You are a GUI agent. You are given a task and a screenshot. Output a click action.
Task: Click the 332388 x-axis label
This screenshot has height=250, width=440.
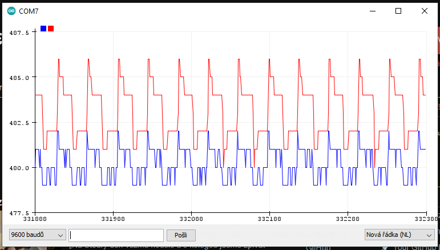[425, 219]
